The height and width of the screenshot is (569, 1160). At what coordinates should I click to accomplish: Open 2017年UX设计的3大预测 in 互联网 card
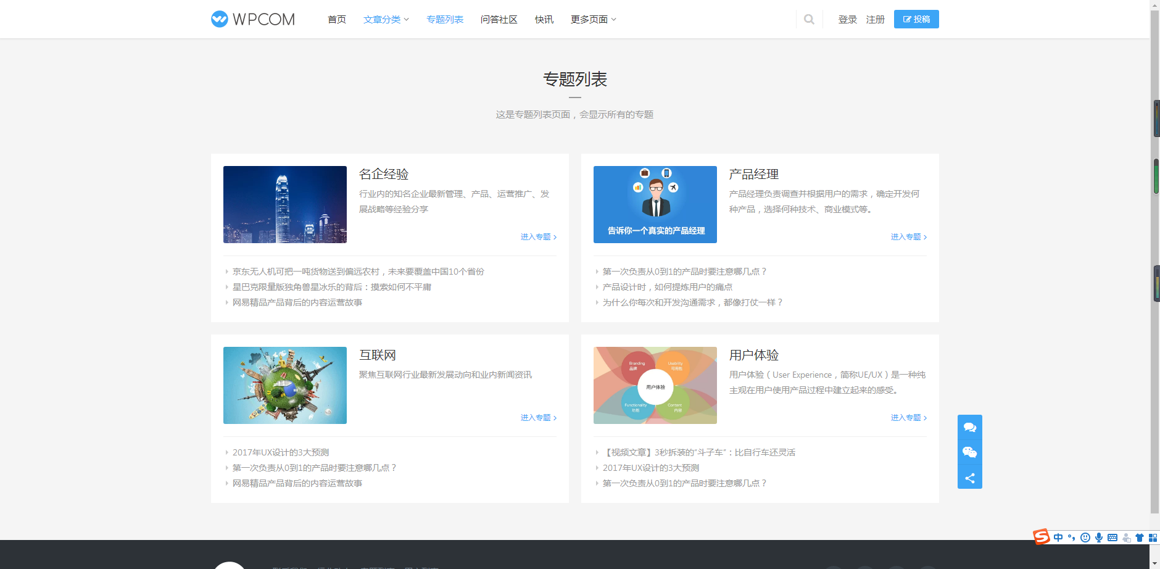tap(281, 452)
